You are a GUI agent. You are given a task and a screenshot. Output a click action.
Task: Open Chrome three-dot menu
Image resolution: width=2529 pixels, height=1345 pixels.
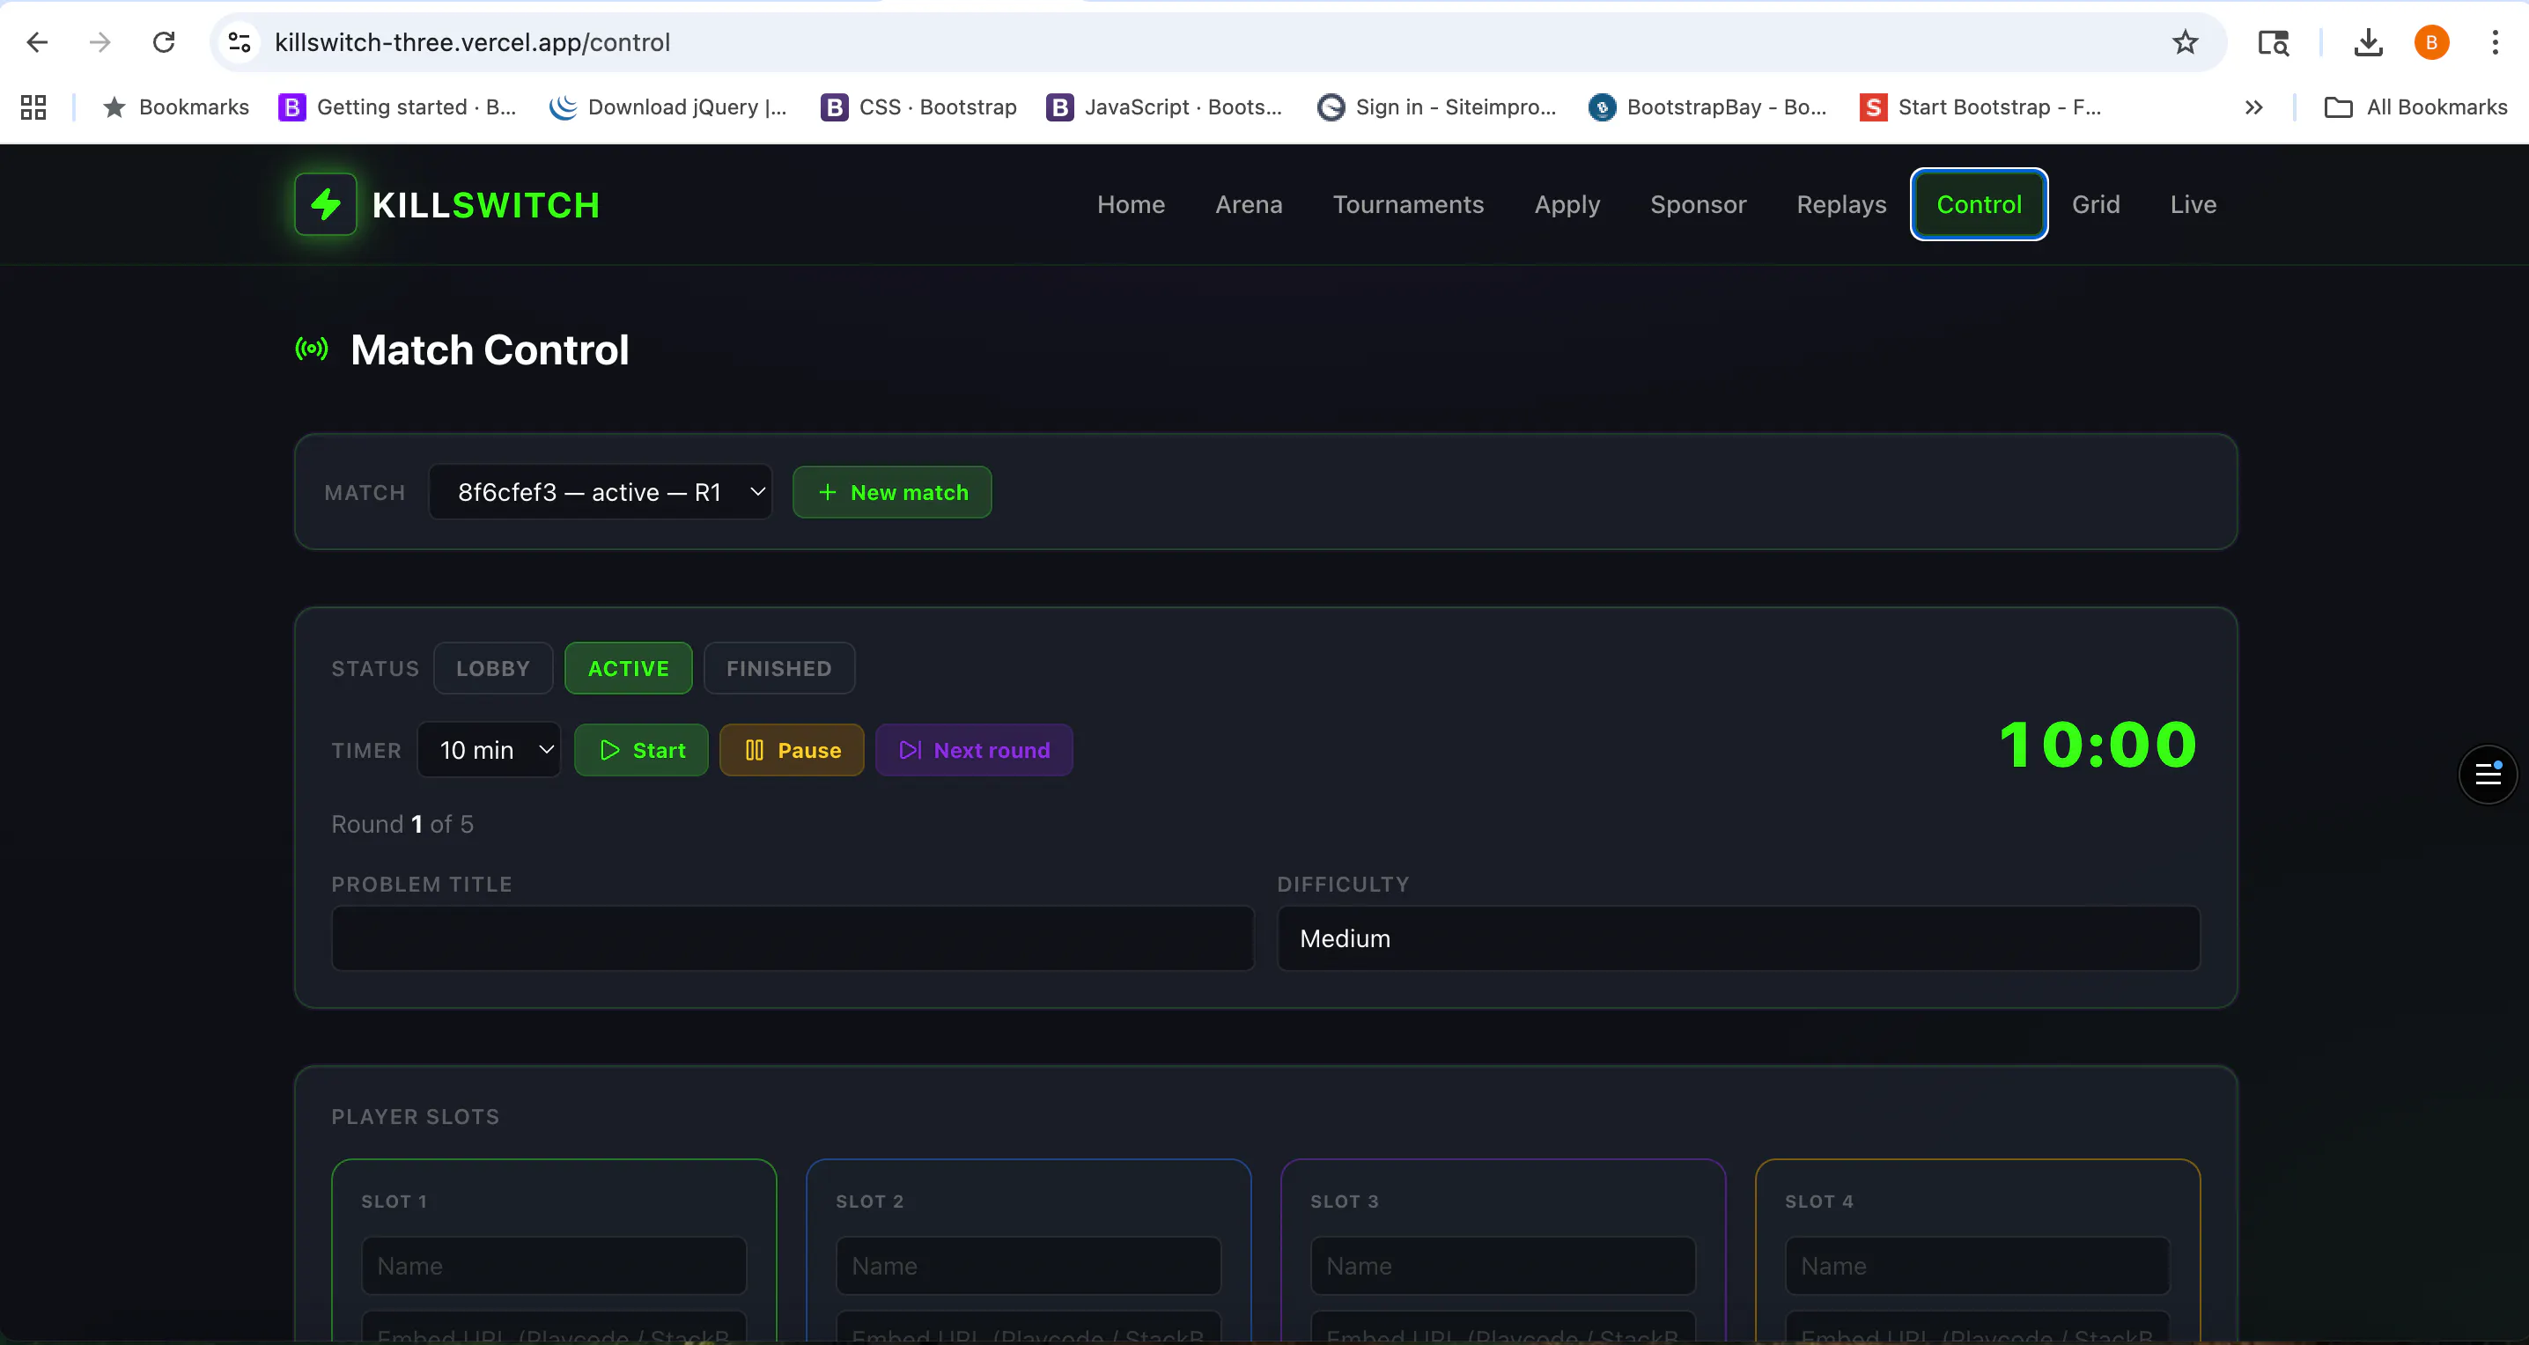(x=2495, y=42)
